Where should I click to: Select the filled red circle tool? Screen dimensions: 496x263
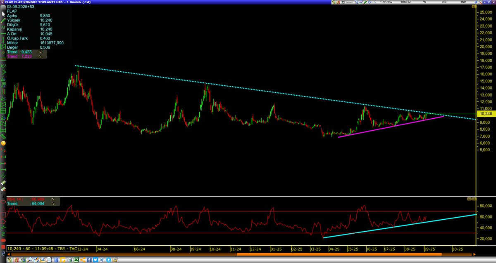point(3,240)
